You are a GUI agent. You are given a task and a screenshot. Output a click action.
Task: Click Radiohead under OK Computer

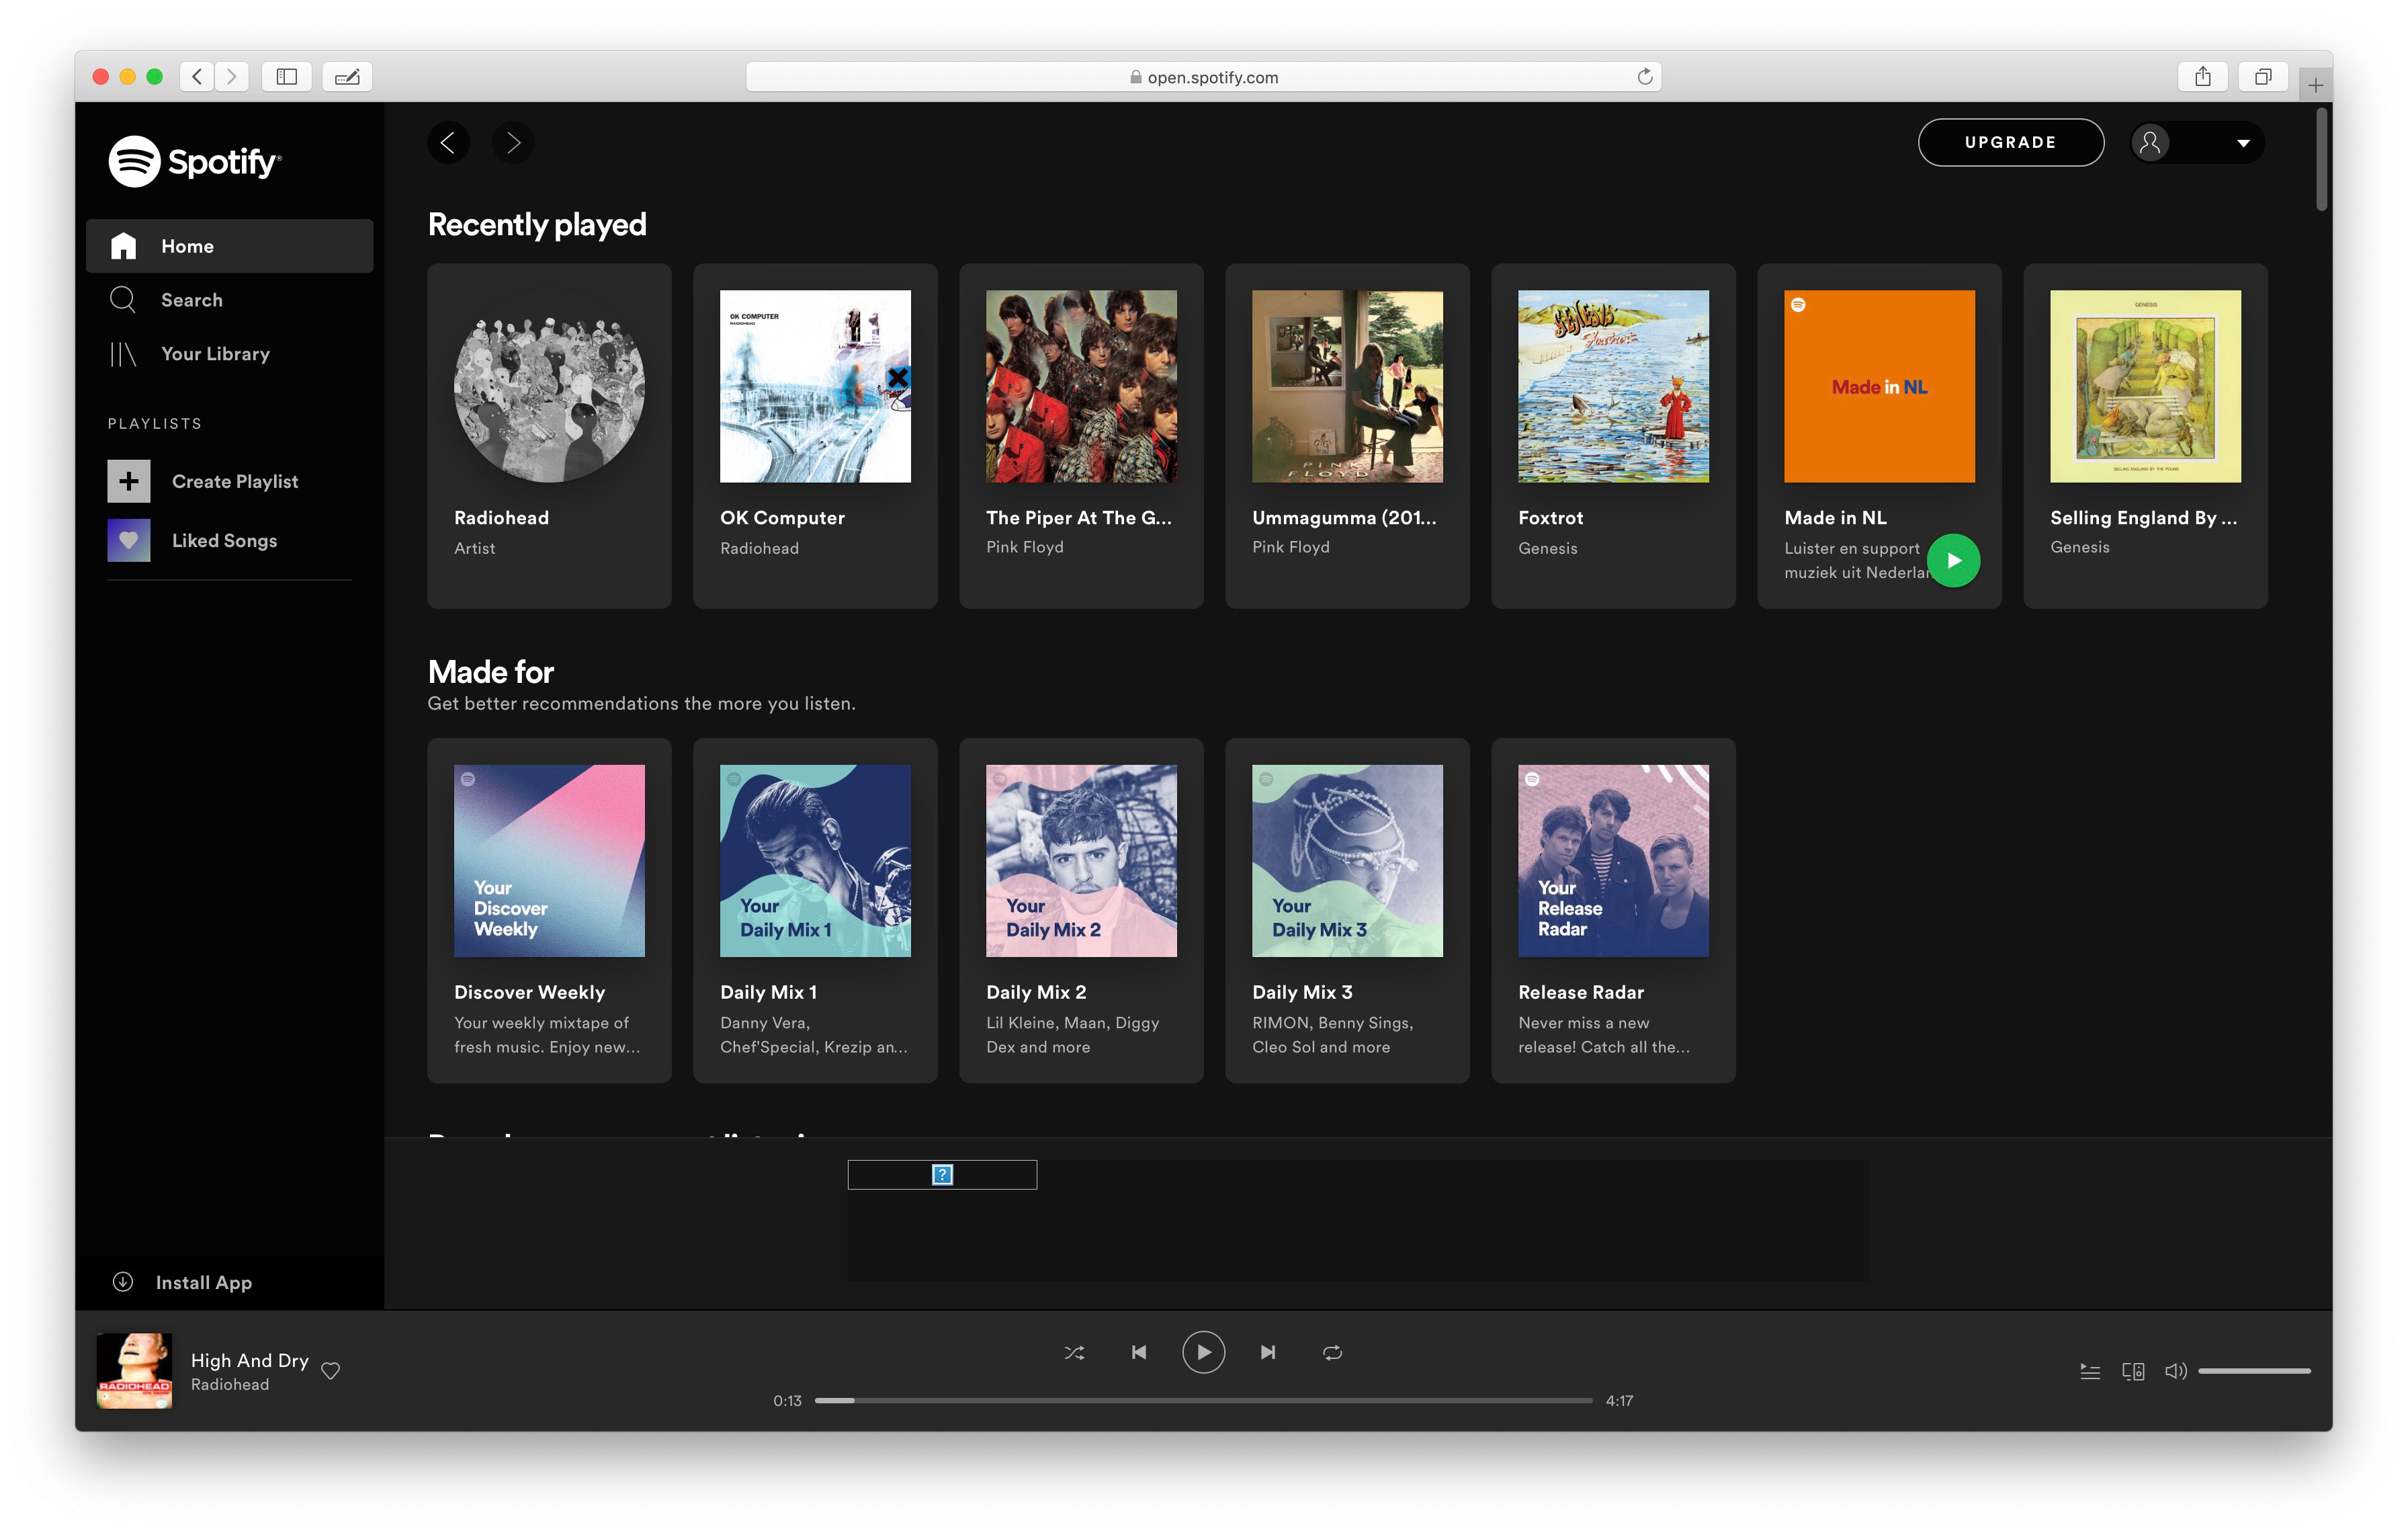click(x=759, y=548)
